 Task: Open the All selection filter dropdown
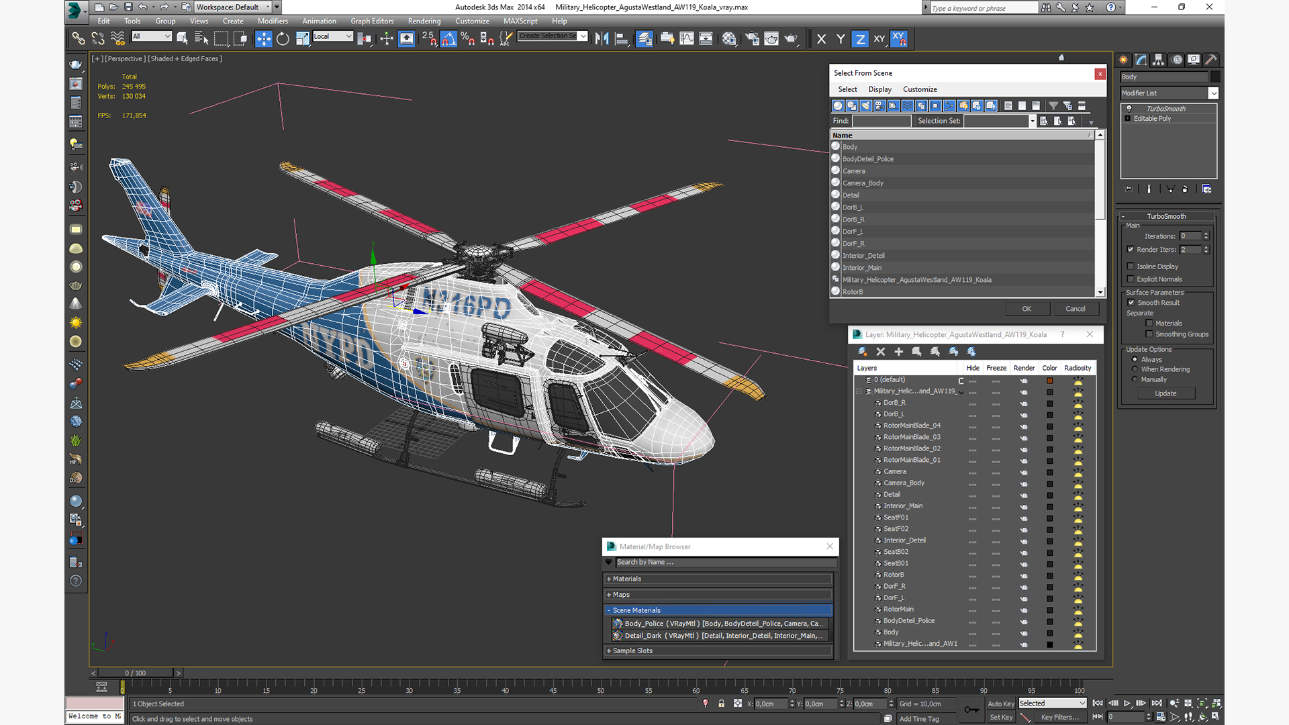pos(152,36)
